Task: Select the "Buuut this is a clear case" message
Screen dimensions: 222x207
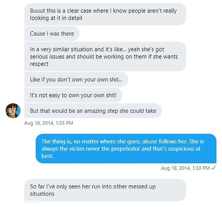Action: coord(105,14)
